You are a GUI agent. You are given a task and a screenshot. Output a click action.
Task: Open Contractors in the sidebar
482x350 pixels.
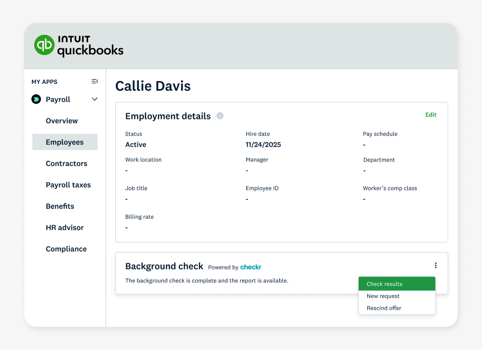pos(67,163)
